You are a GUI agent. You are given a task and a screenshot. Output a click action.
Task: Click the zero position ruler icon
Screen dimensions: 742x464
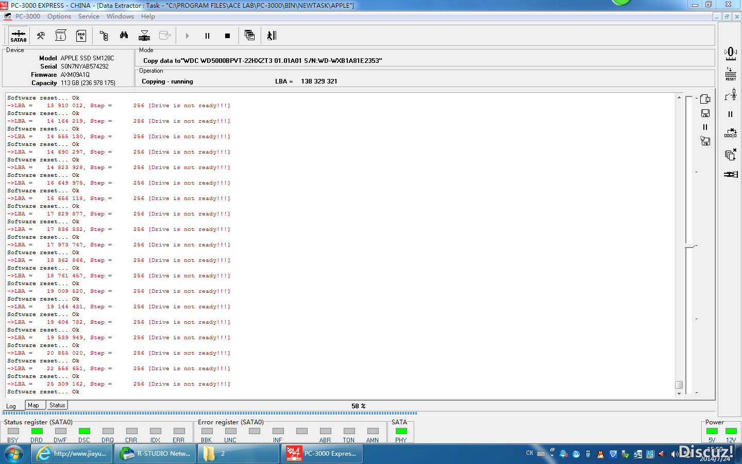[731, 54]
